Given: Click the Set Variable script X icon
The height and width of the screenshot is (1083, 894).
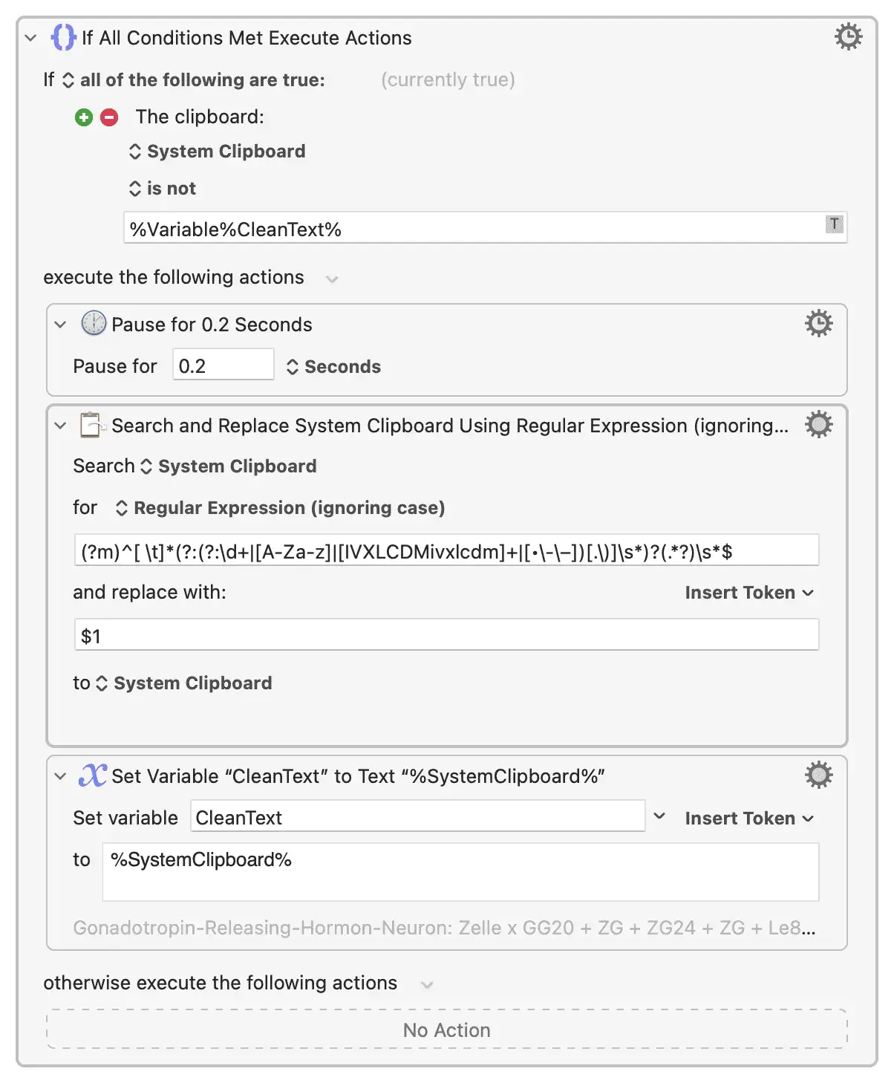Looking at the screenshot, I should tap(93, 775).
